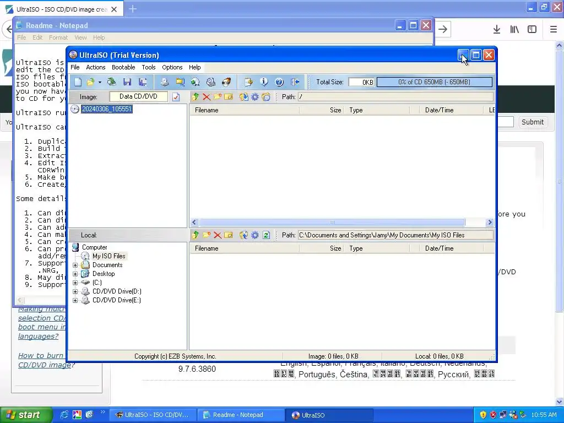Click the Add to image icon in Local toolbar
Viewport: 564px width, 423px height.
point(244,235)
